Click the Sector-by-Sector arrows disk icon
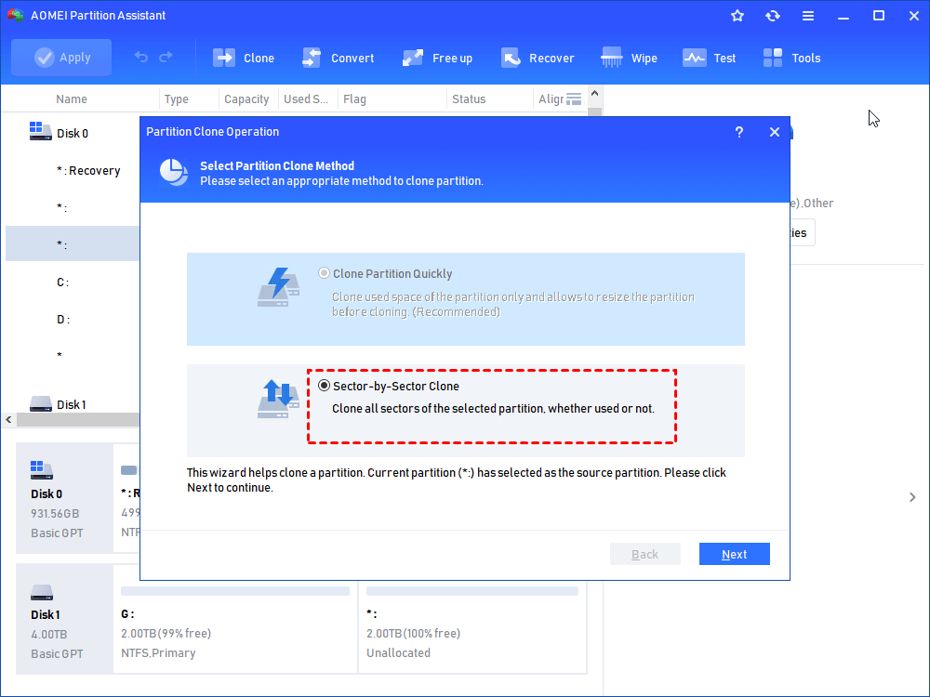930x697 pixels. (278, 399)
